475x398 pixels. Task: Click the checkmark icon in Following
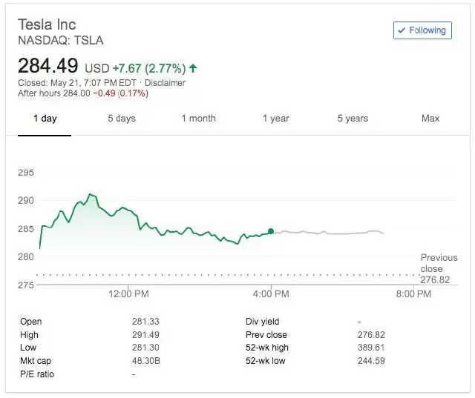coord(402,30)
